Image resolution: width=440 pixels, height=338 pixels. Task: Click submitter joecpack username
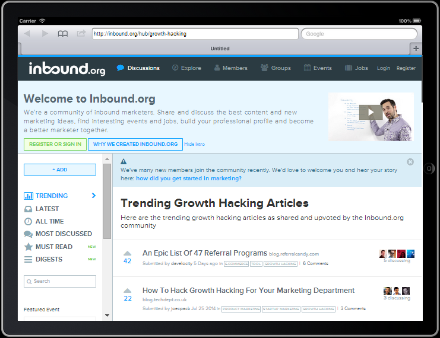click(181, 308)
